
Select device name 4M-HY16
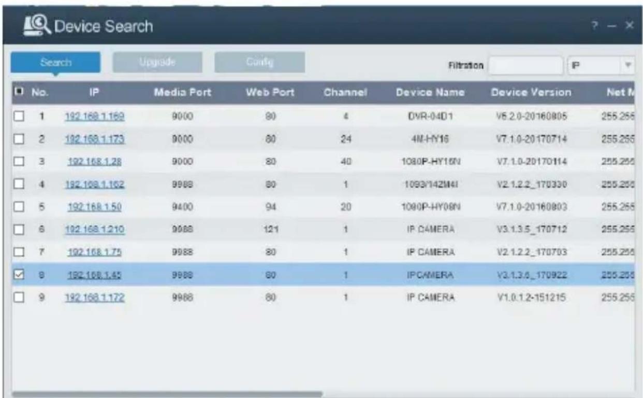(430, 139)
